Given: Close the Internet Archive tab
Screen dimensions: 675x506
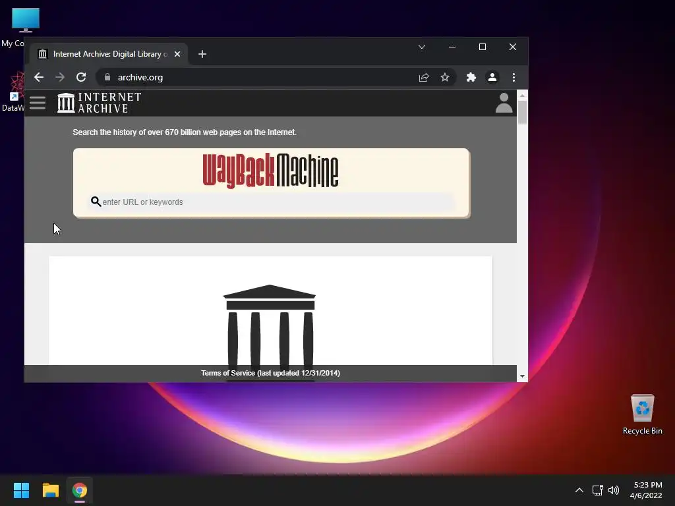Looking at the screenshot, I should pos(177,54).
